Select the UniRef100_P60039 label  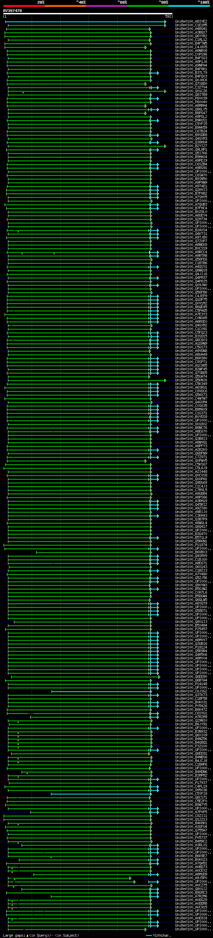coord(191,98)
